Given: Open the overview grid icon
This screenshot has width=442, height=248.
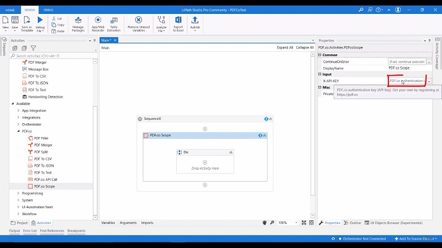Looking at the screenshot, I should (311, 223).
